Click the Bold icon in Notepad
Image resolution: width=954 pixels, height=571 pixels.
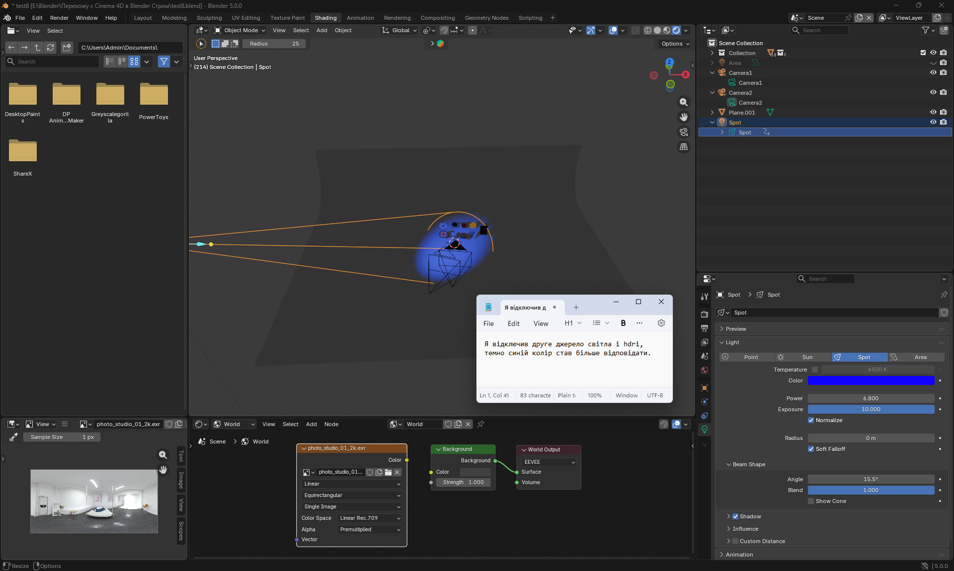tap(623, 323)
